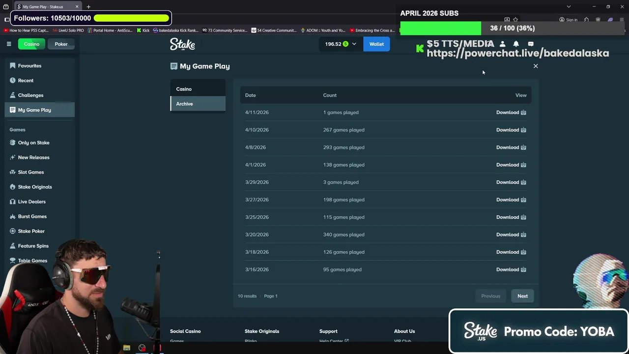Open the Wallet
This screenshot has width=629, height=354.
tap(376, 44)
